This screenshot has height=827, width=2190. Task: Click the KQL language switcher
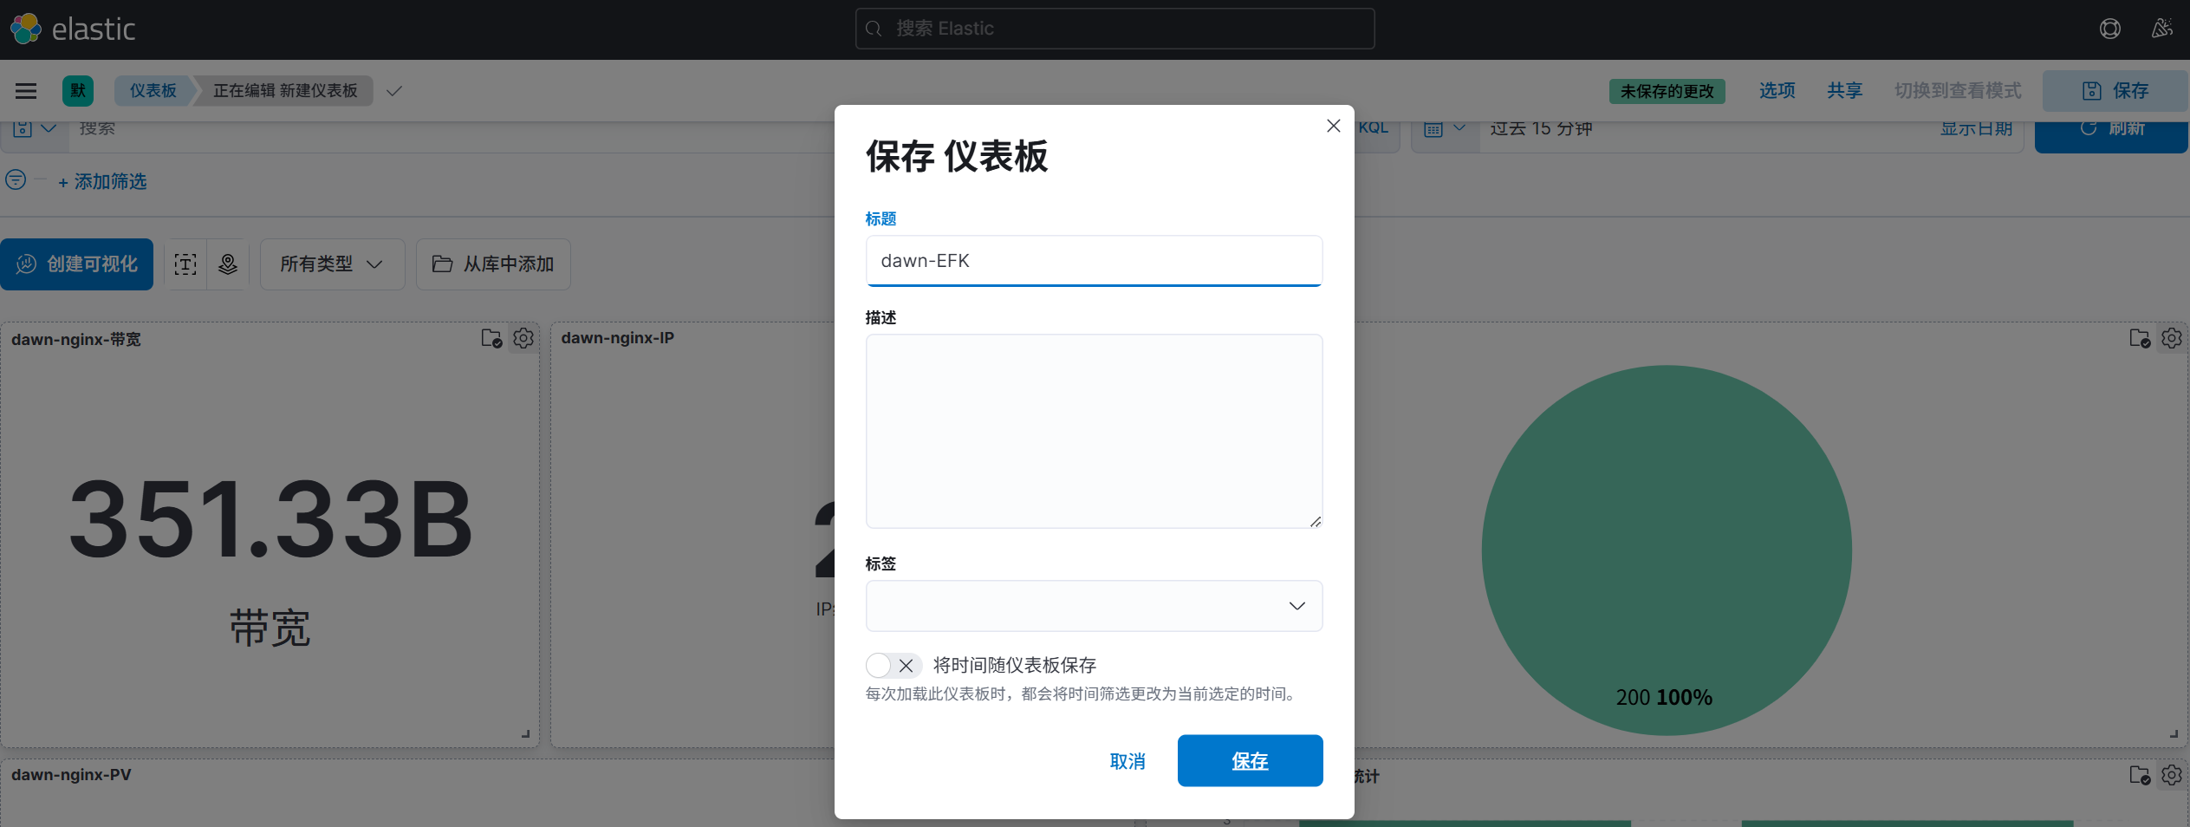point(1374,129)
